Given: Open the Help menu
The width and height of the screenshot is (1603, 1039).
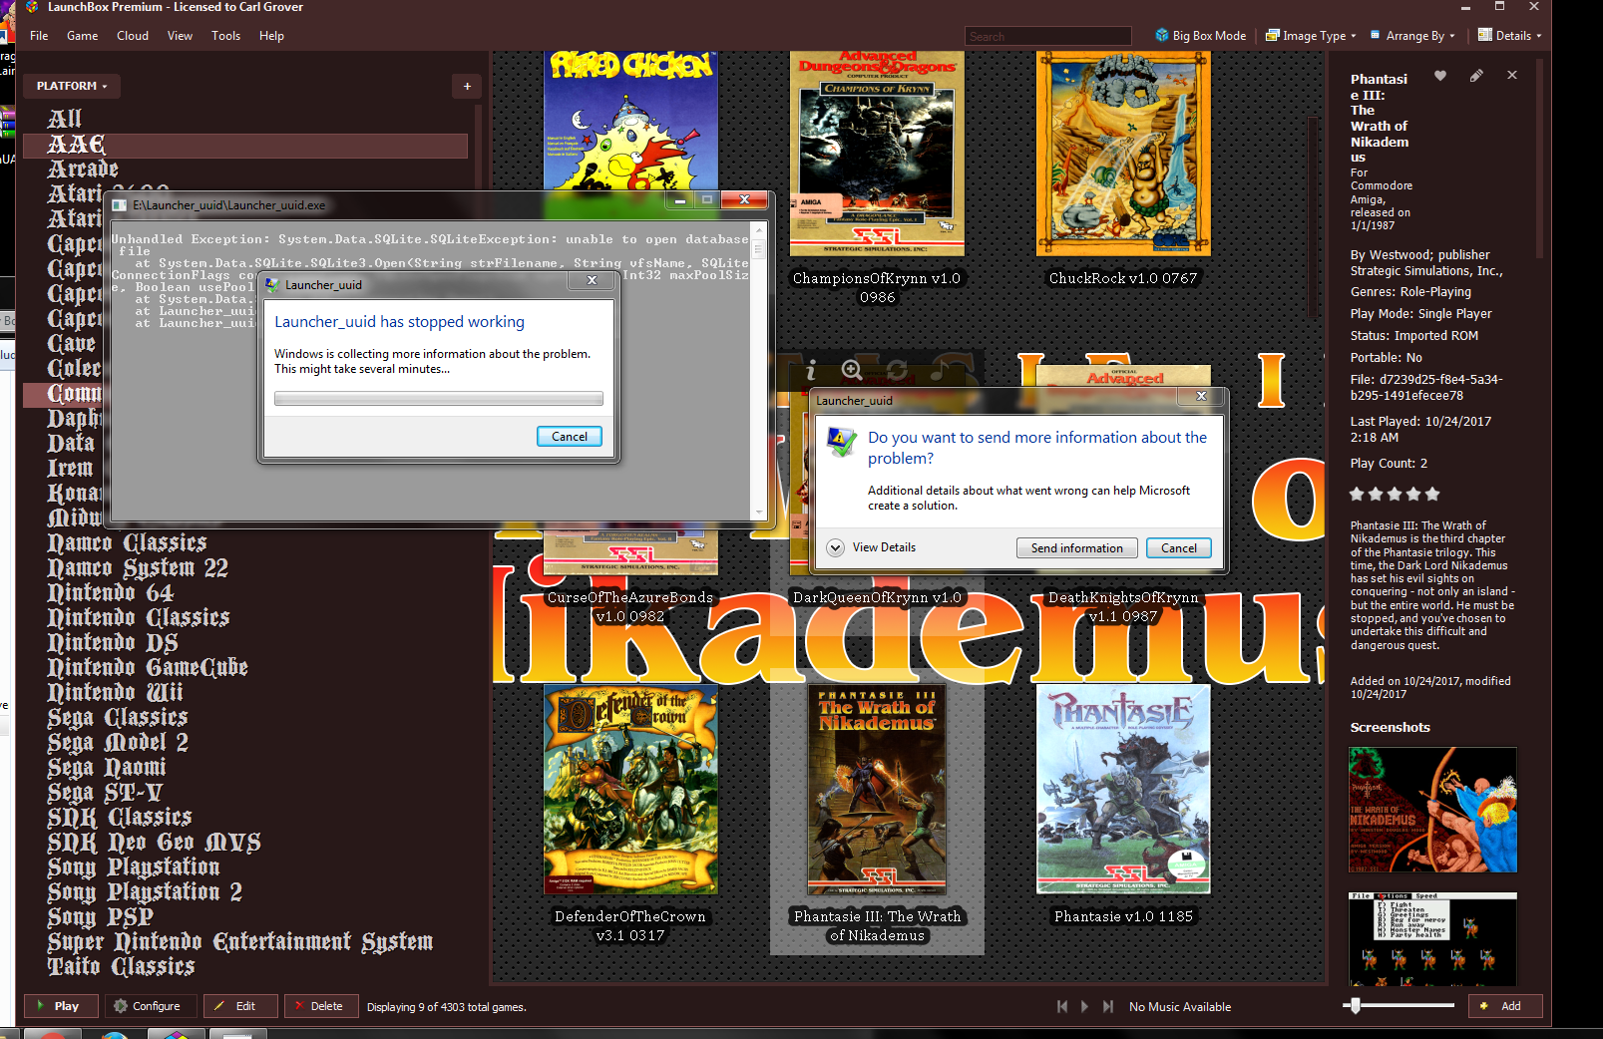Looking at the screenshot, I should click(x=271, y=36).
